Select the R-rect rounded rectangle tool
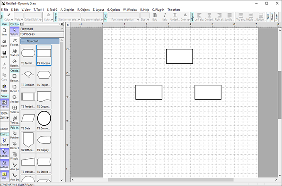 click(15, 88)
